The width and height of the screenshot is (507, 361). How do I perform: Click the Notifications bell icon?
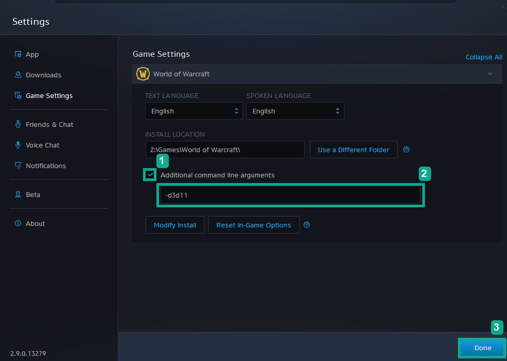[18, 166]
